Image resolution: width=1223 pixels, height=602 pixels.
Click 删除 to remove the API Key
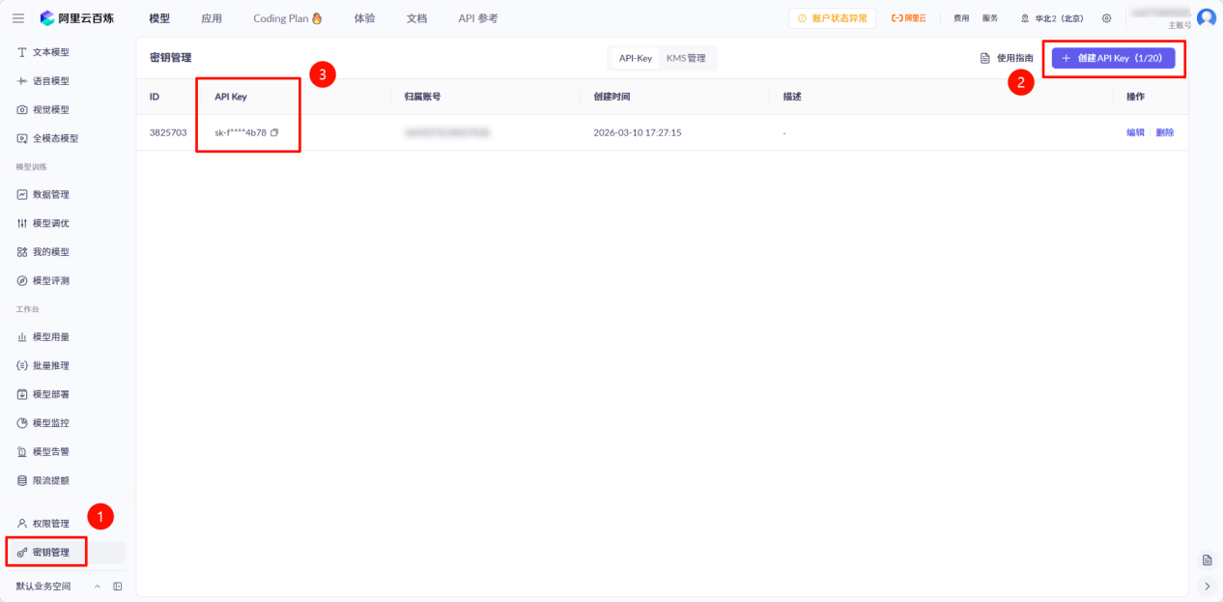tap(1165, 132)
